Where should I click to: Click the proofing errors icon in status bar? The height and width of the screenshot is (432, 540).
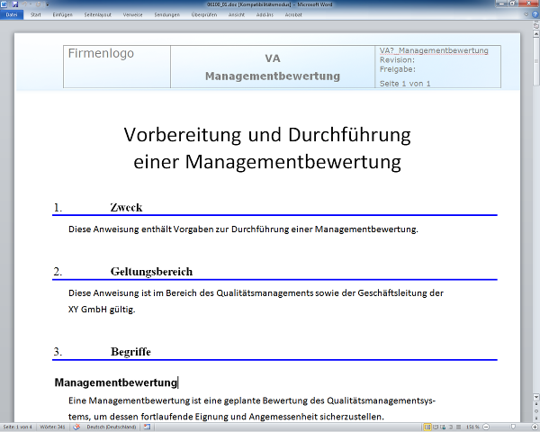77,427
